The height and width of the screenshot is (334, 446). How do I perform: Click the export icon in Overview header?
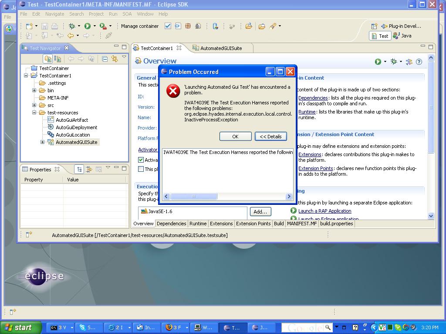(x=409, y=62)
